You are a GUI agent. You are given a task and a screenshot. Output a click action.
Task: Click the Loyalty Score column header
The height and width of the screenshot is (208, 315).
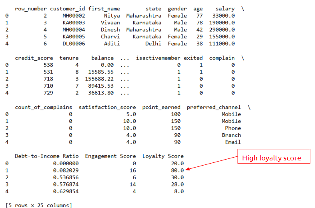click(163, 156)
